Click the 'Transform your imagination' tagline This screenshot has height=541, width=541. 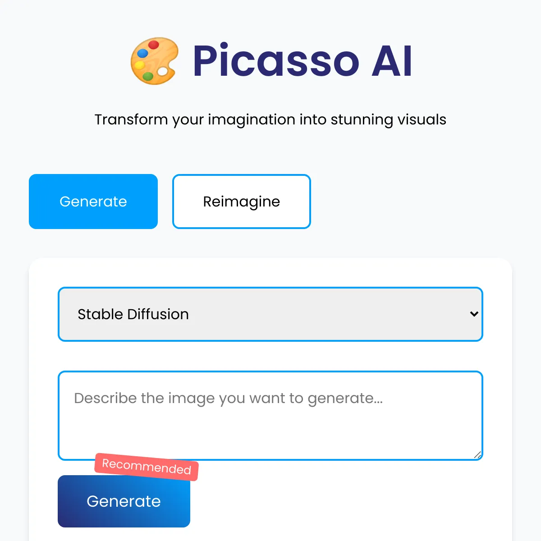tap(270, 120)
